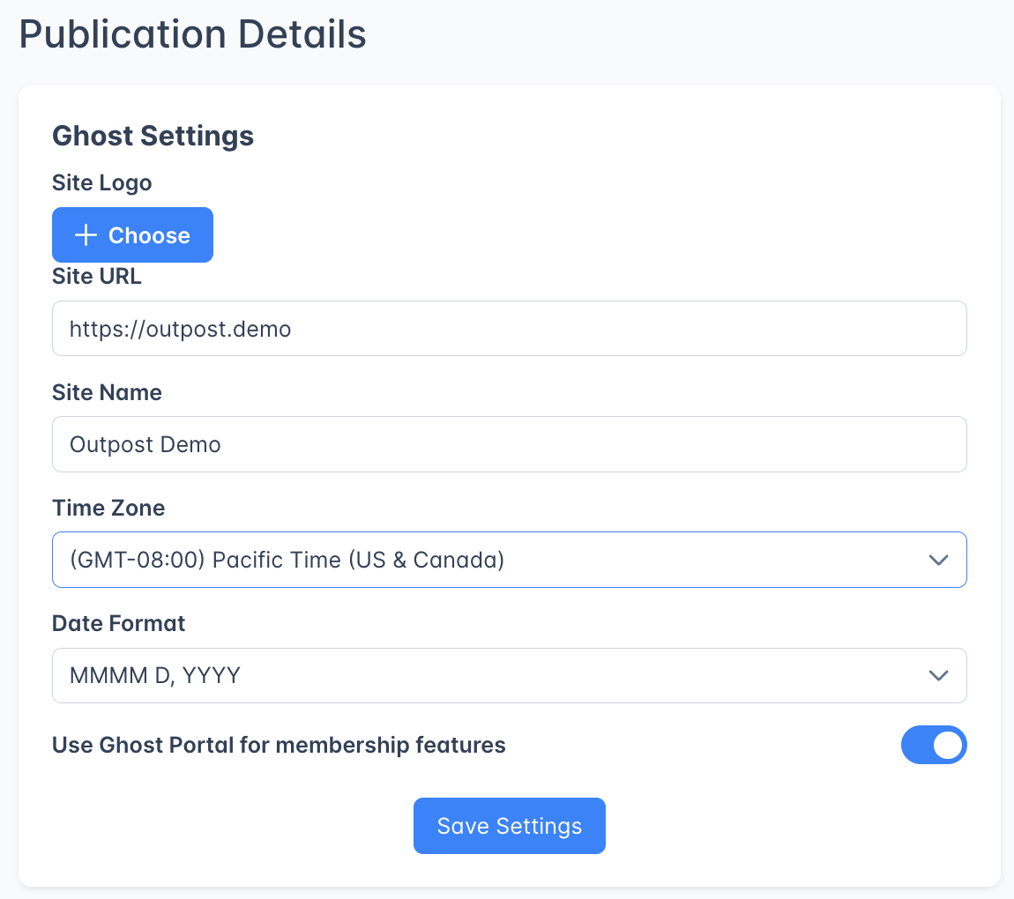
Task: Click the Date Format label
Action: 118,624
